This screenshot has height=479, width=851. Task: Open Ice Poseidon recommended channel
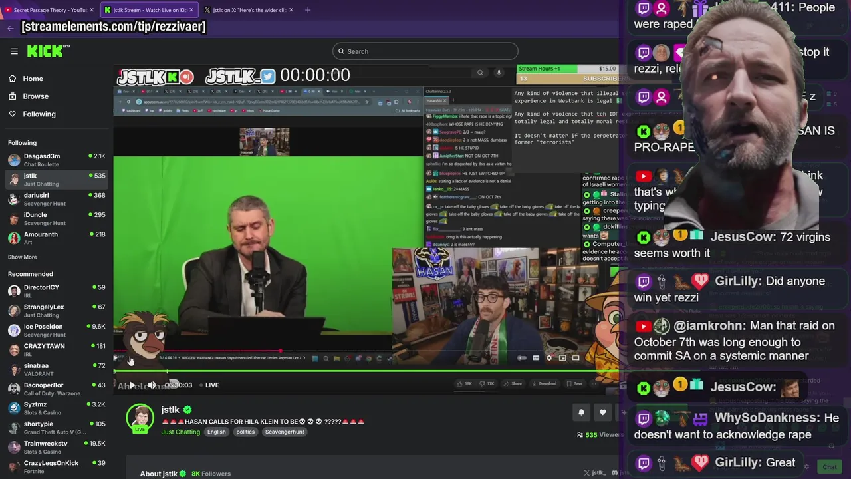tap(57, 330)
